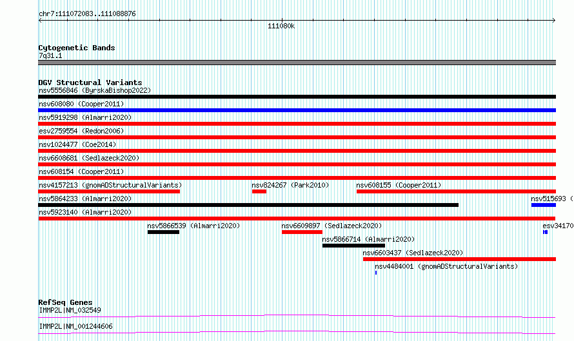Select the red nsv4157213 variant bar
This screenshot has height=341, width=574.
tap(109, 191)
